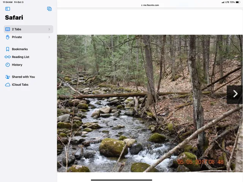The image size is (243, 182).
Task: Tap the new tab group icon
Action: click(49, 9)
